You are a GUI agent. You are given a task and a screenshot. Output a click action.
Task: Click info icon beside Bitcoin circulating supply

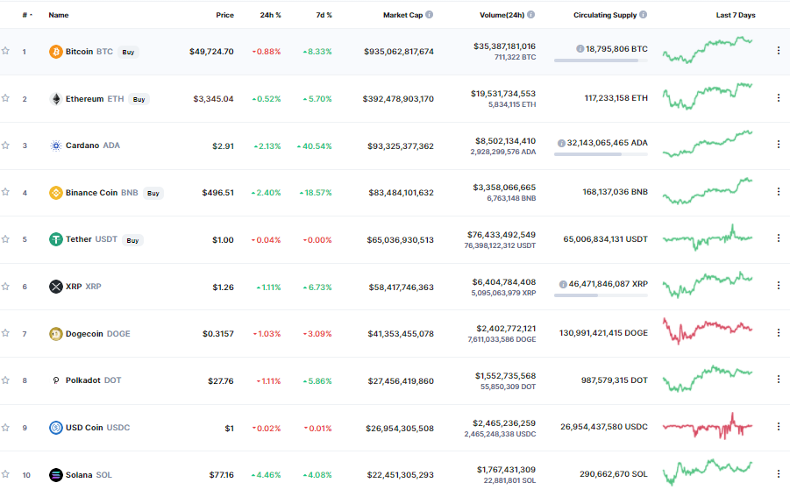point(580,49)
